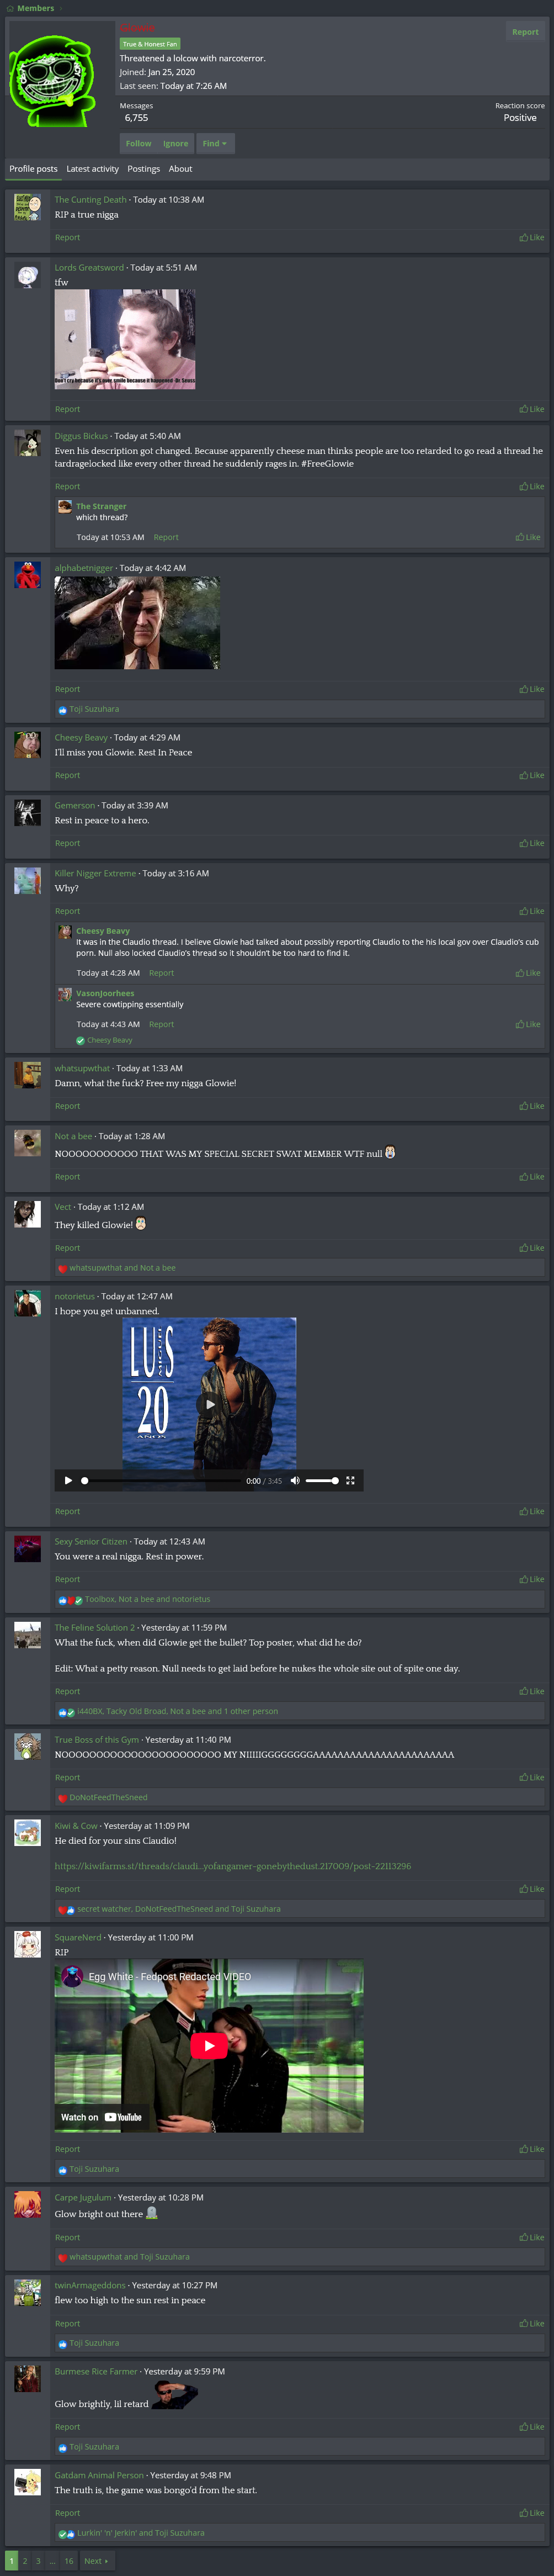This screenshot has width=554, height=2576.
Task: Report the post by Vect
Action: click(67, 1247)
